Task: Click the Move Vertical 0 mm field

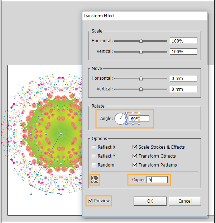Action: [183, 89]
